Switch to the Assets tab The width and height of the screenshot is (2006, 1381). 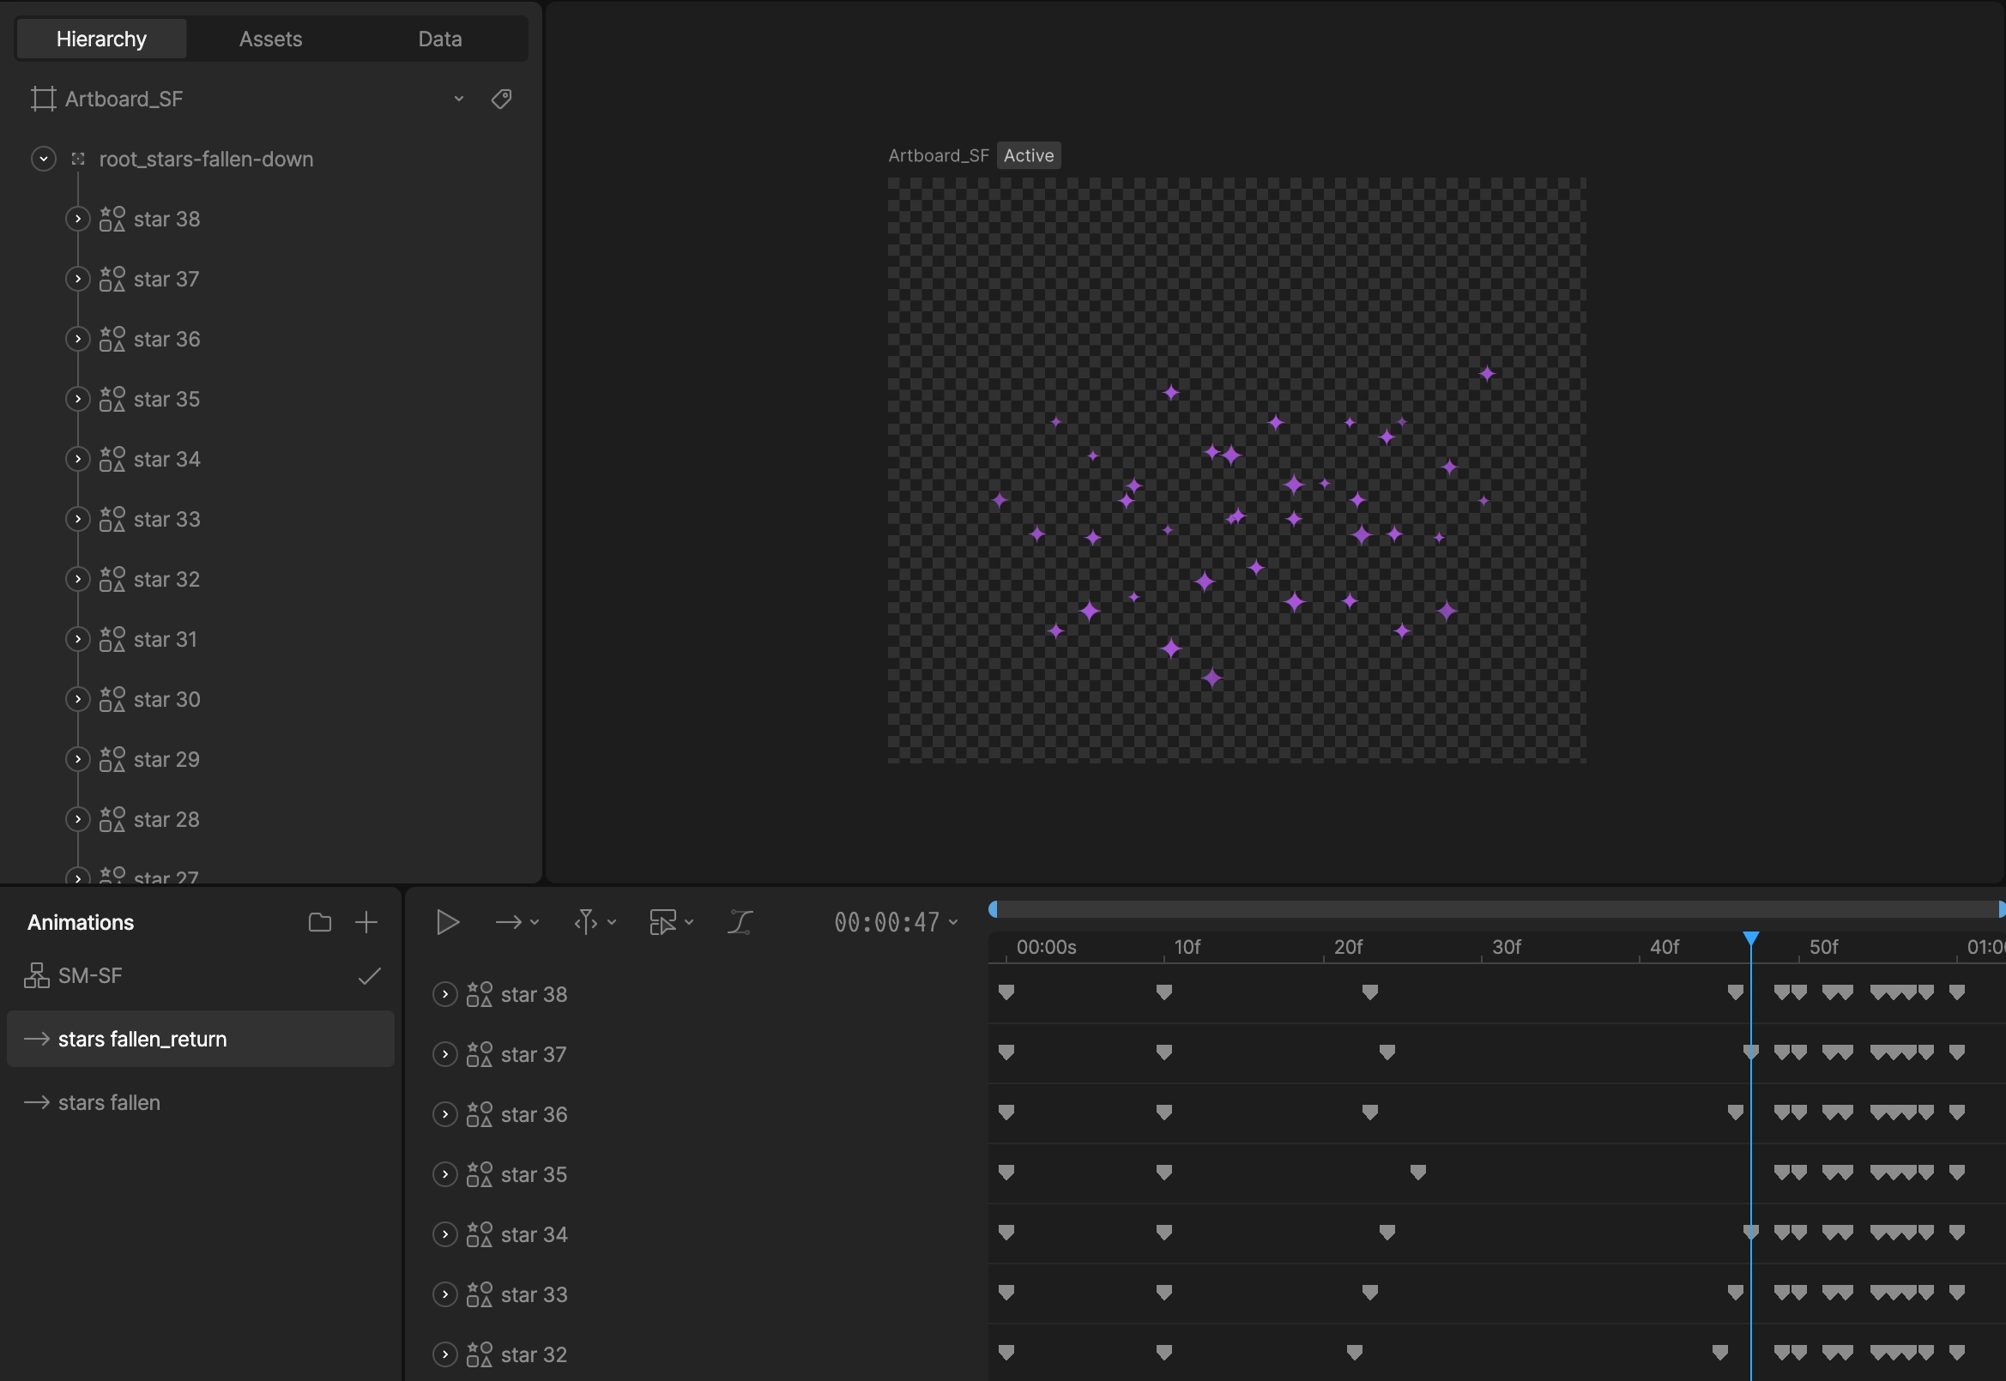click(x=270, y=39)
